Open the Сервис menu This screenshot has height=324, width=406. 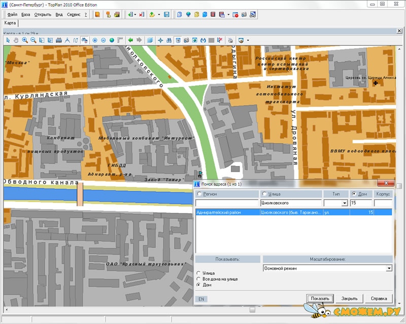coord(74,15)
